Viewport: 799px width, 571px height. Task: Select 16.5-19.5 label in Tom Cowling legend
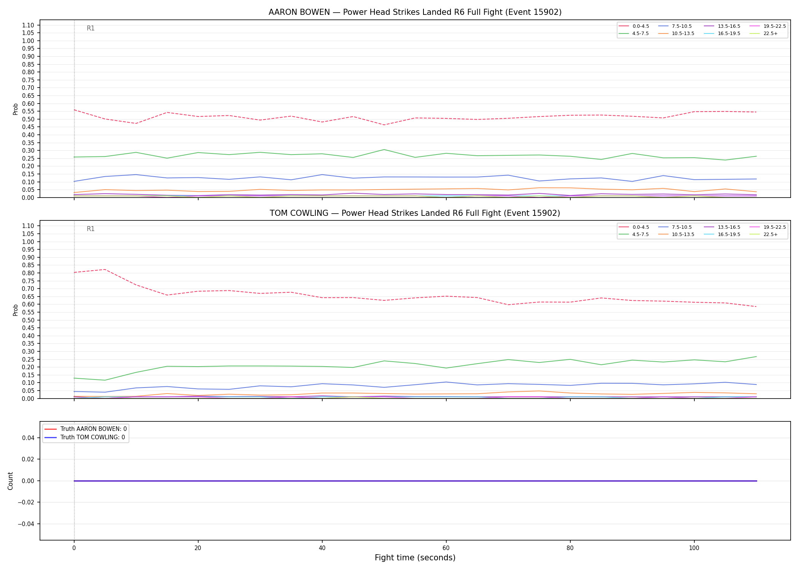(x=729, y=234)
